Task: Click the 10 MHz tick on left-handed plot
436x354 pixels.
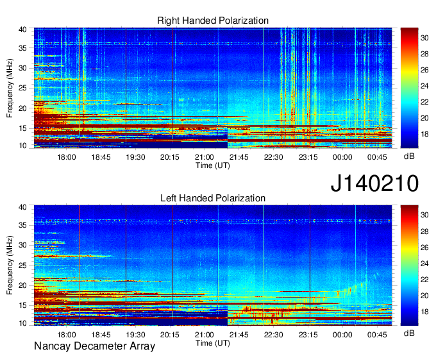Action: click(x=22, y=323)
